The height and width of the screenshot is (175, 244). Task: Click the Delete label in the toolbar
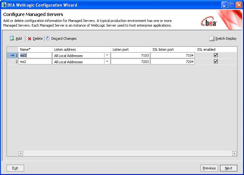point(38,39)
